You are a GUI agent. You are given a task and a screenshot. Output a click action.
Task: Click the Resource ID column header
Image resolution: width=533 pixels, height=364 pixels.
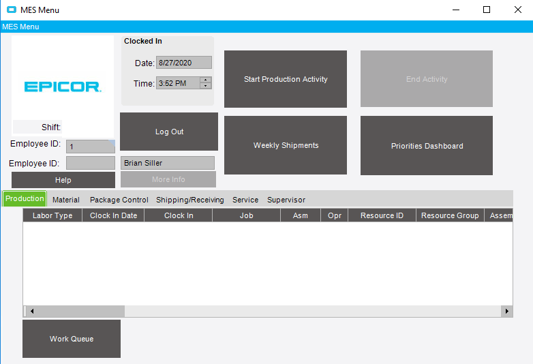coord(382,215)
